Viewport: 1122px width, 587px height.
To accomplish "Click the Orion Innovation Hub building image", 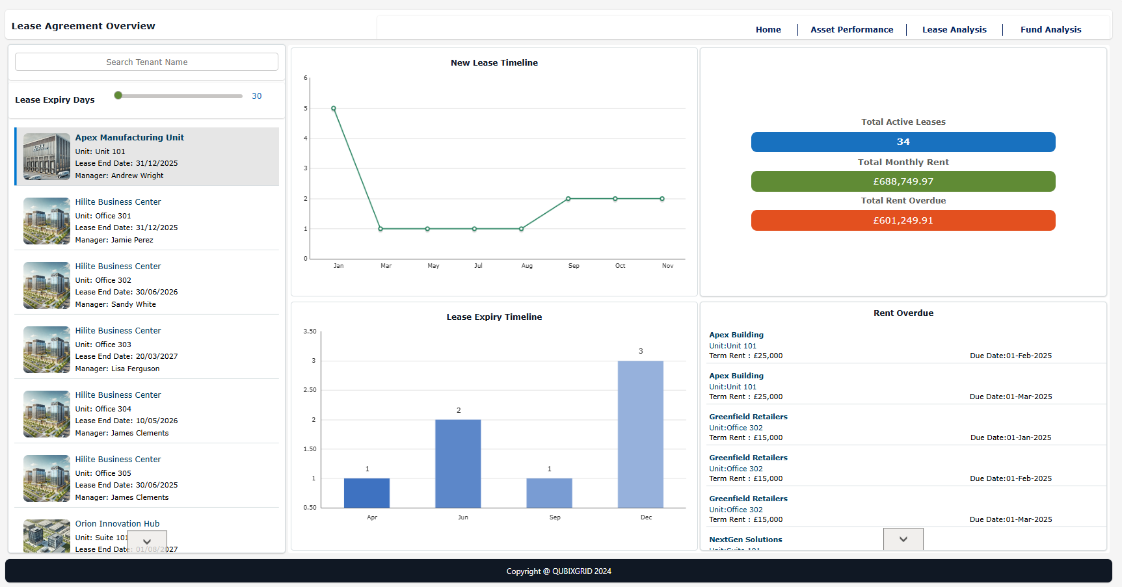I will click(46, 536).
